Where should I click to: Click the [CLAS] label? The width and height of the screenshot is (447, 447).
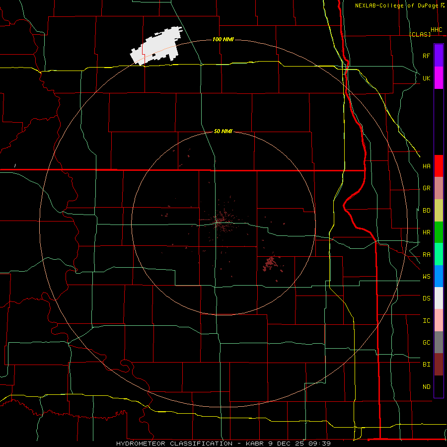[x=420, y=34]
